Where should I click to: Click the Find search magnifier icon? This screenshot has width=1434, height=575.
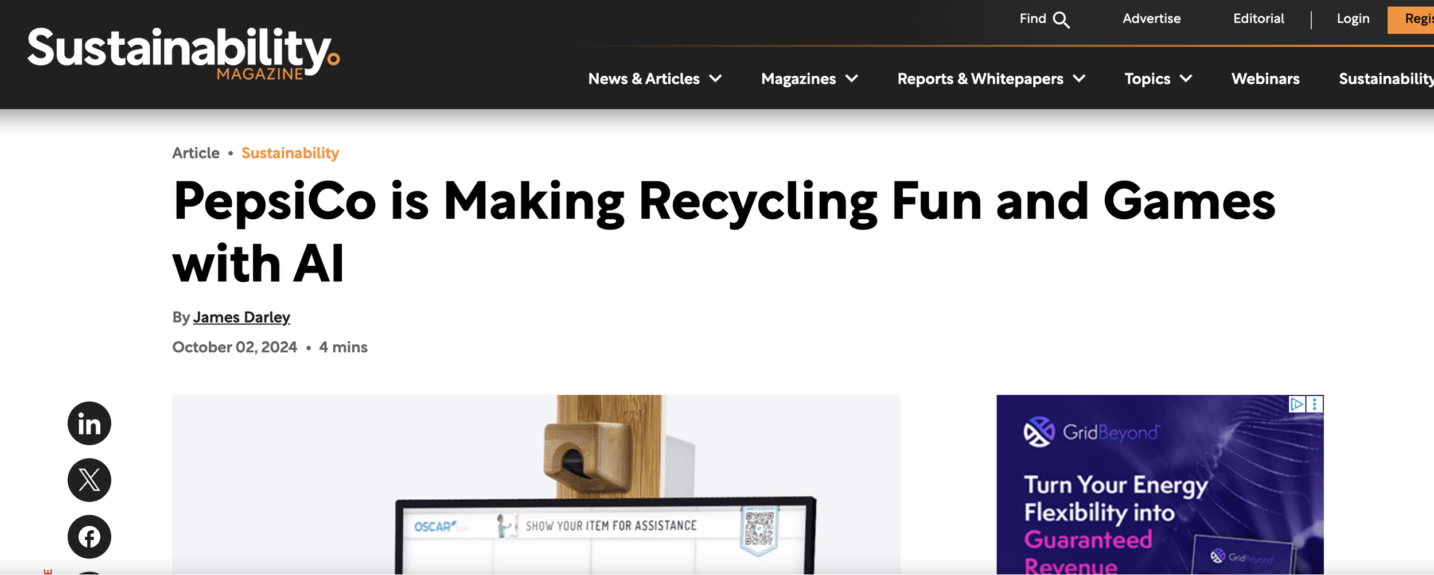click(x=1062, y=20)
